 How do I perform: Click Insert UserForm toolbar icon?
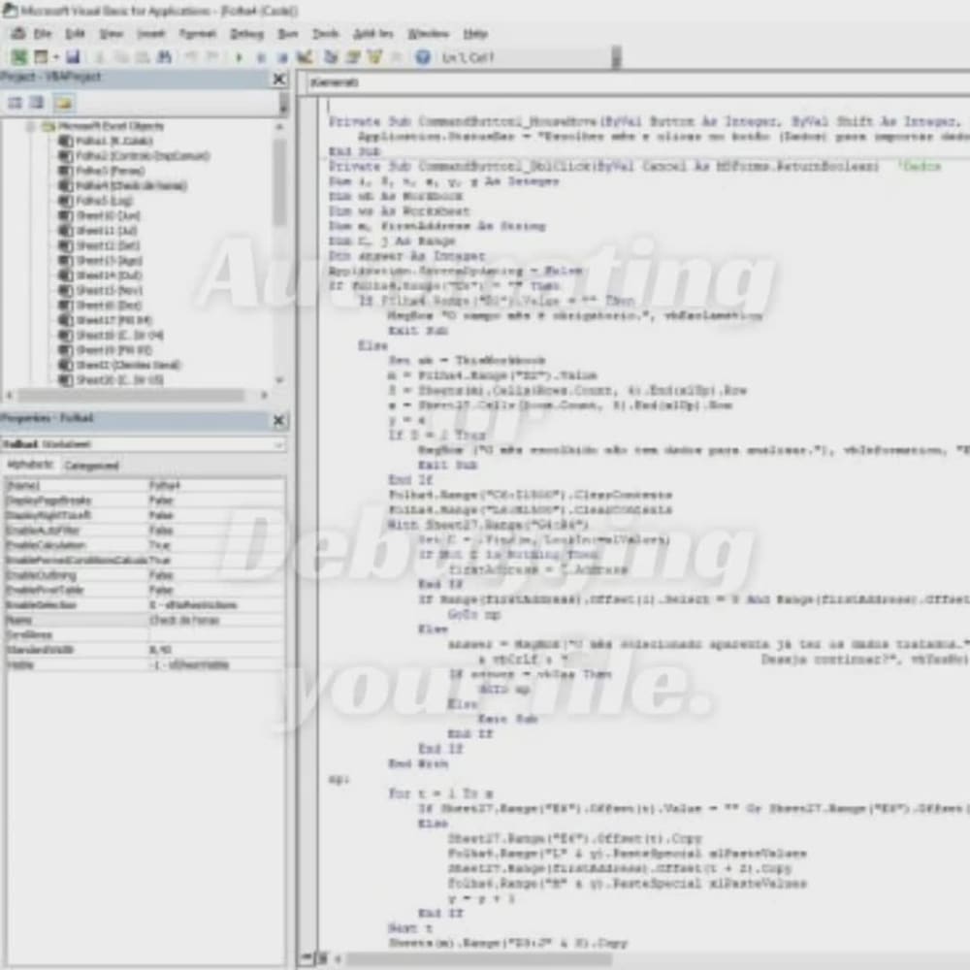pyautogui.click(x=41, y=57)
